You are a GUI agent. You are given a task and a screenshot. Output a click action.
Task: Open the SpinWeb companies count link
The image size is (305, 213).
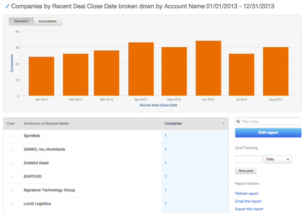pyautogui.click(x=165, y=136)
